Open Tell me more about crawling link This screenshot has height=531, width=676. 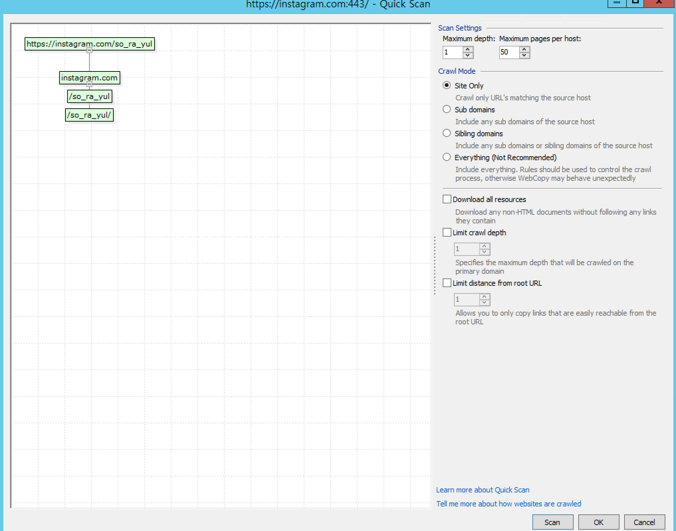pyautogui.click(x=508, y=504)
